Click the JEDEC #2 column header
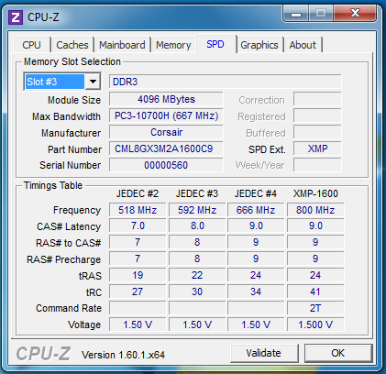Viewport: 386px width, 374px height. pyautogui.click(x=138, y=193)
